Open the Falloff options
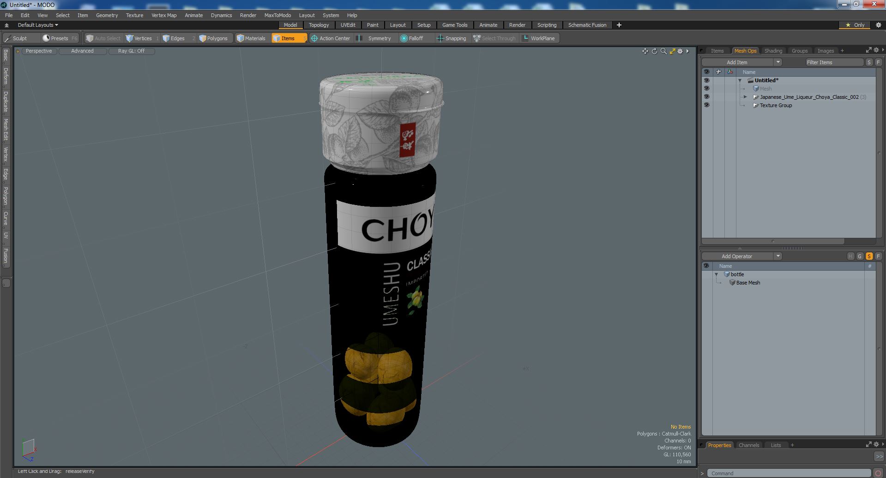This screenshot has height=478, width=886. point(416,38)
